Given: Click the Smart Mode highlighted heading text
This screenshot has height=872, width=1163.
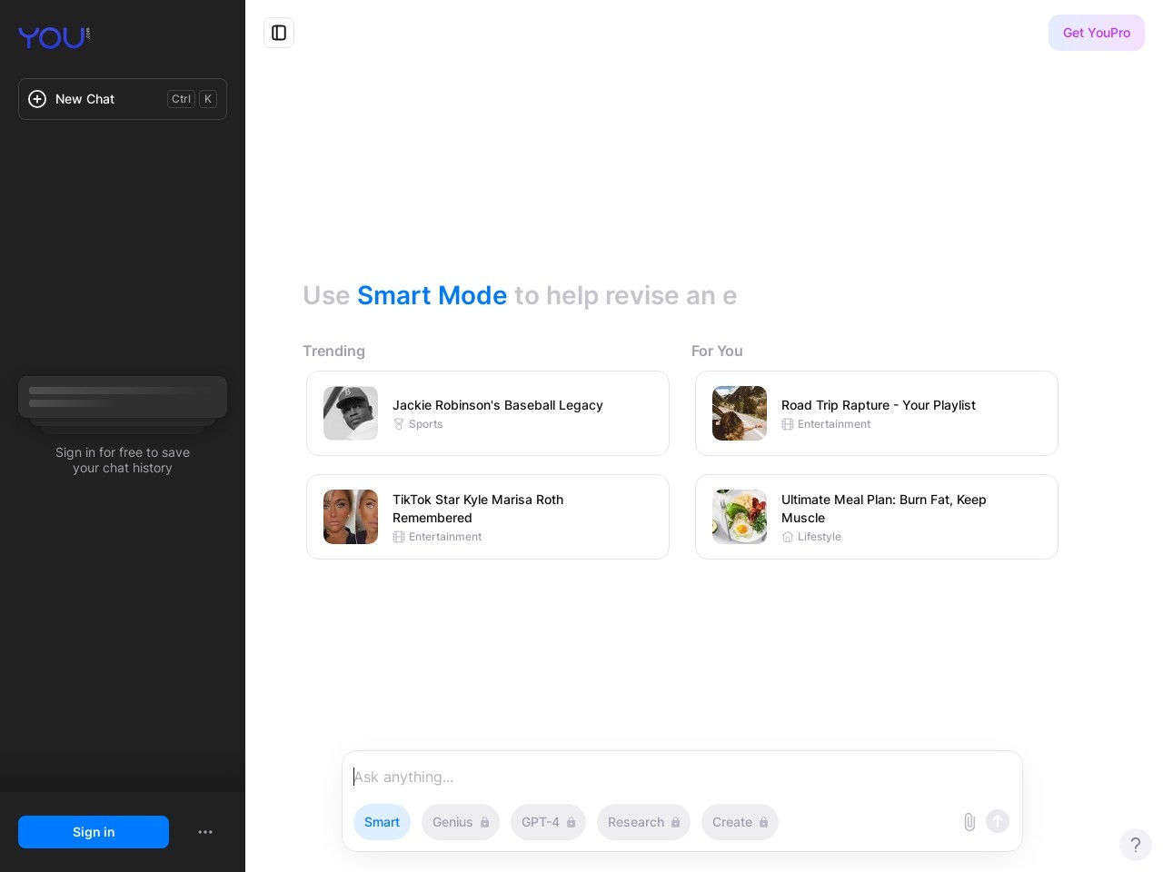Looking at the screenshot, I should click(x=432, y=295).
